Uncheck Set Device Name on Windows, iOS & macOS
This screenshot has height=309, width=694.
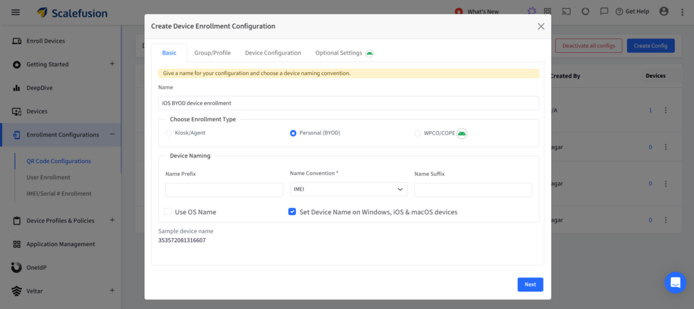coord(292,212)
